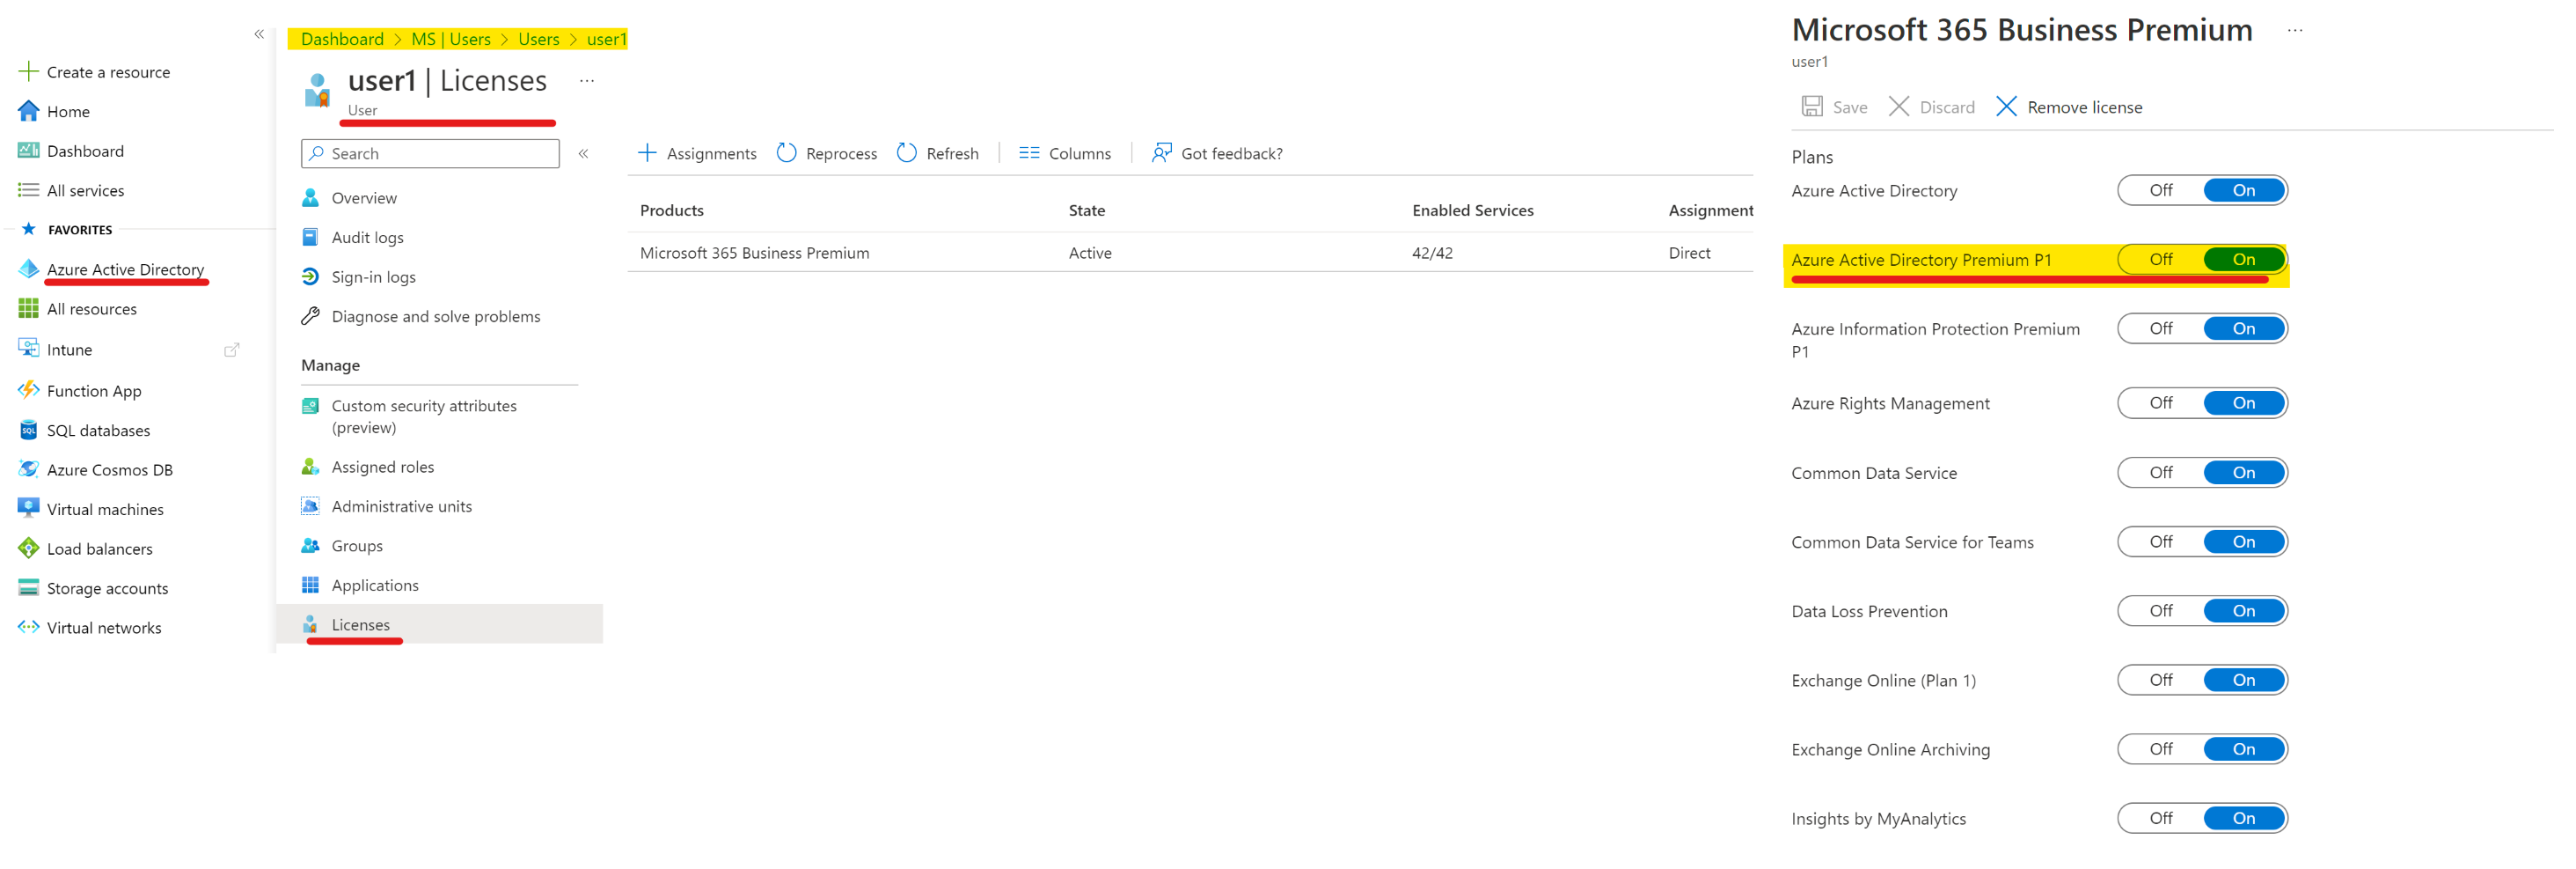2576x869 pixels.
Task: Sort by the State column header
Action: [1086, 210]
